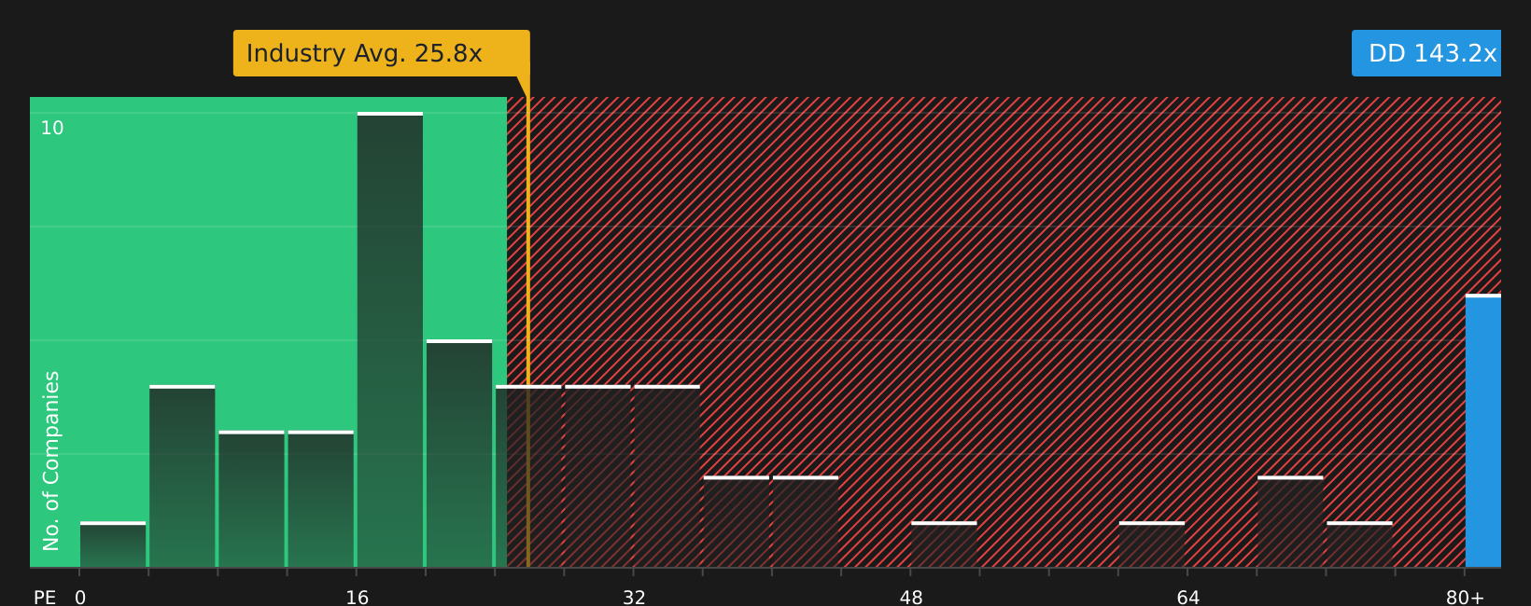Select the histogram bar for PE 72 to 76
Viewport: 1531px width, 606px height.
pos(1359,544)
